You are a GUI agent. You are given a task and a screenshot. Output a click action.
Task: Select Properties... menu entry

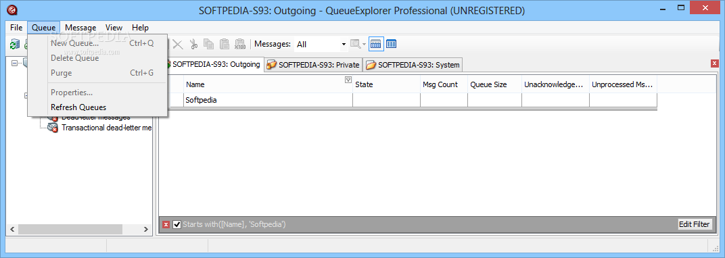pyautogui.click(x=97, y=93)
